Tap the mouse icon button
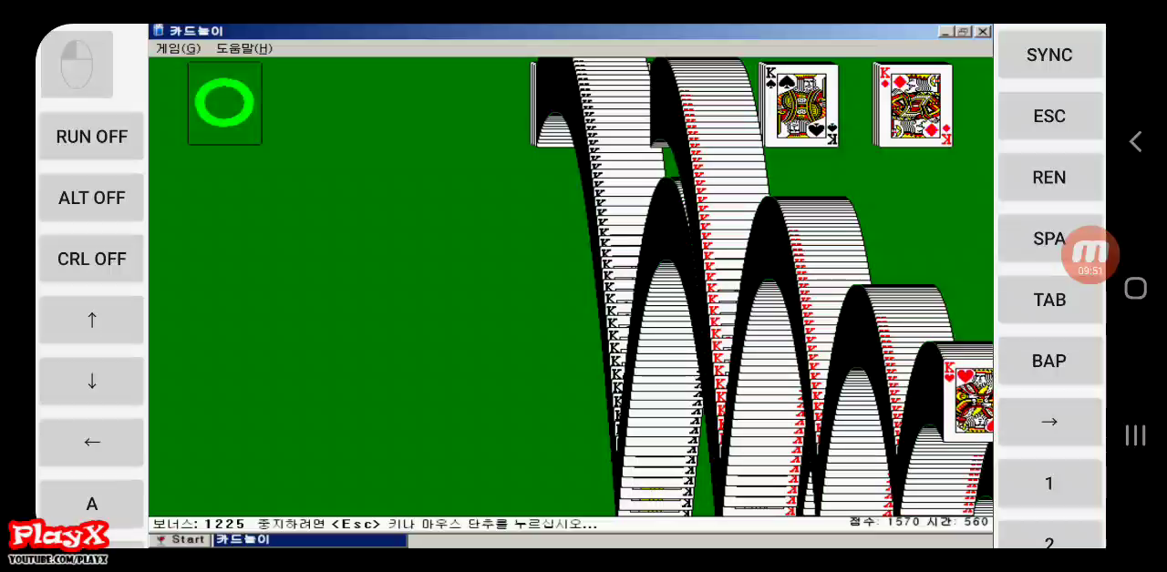1167x572 pixels. pyautogui.click(x=77, y=65)
